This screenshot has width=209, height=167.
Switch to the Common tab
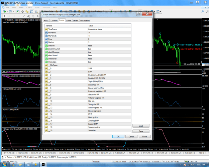point(54,20)
